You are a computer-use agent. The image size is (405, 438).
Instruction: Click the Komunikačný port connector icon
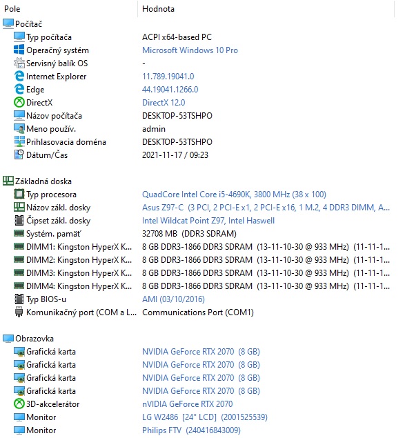pos(19,312)
